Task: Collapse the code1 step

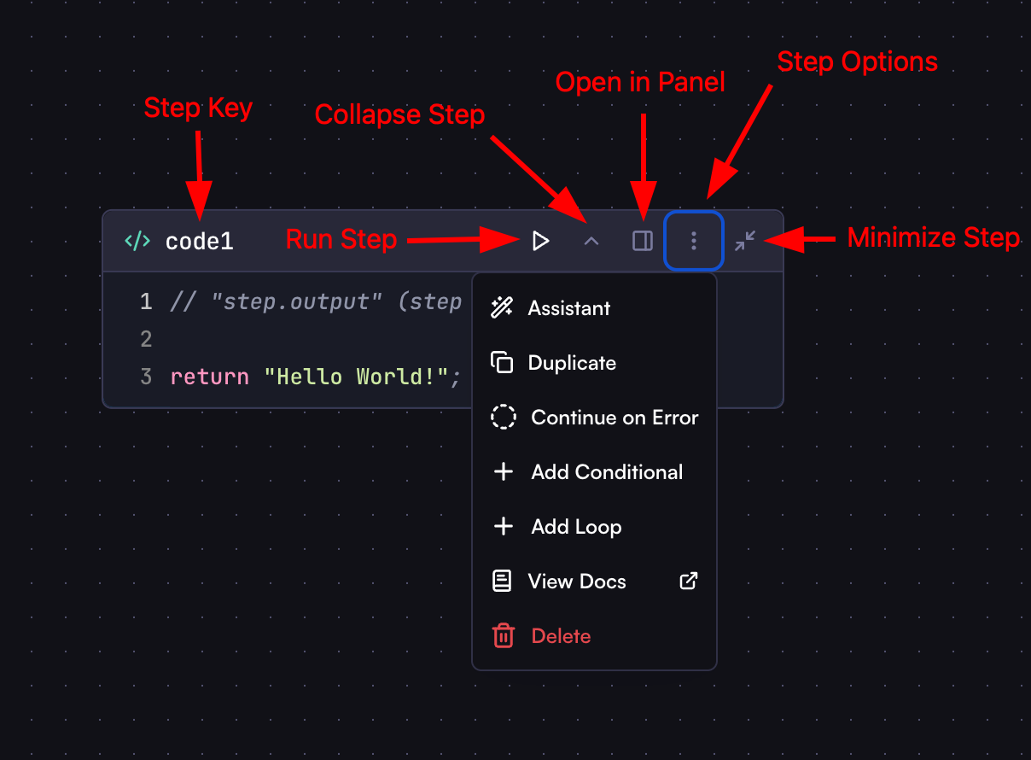Action: [x=591, y=240]
